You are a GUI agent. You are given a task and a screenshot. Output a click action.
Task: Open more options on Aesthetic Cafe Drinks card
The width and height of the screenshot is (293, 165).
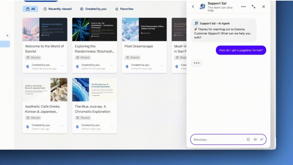pyautogui.click(x=62, y=126)
